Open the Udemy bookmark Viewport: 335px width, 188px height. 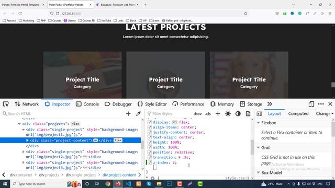pyautogui.click(x=70, y=20)
